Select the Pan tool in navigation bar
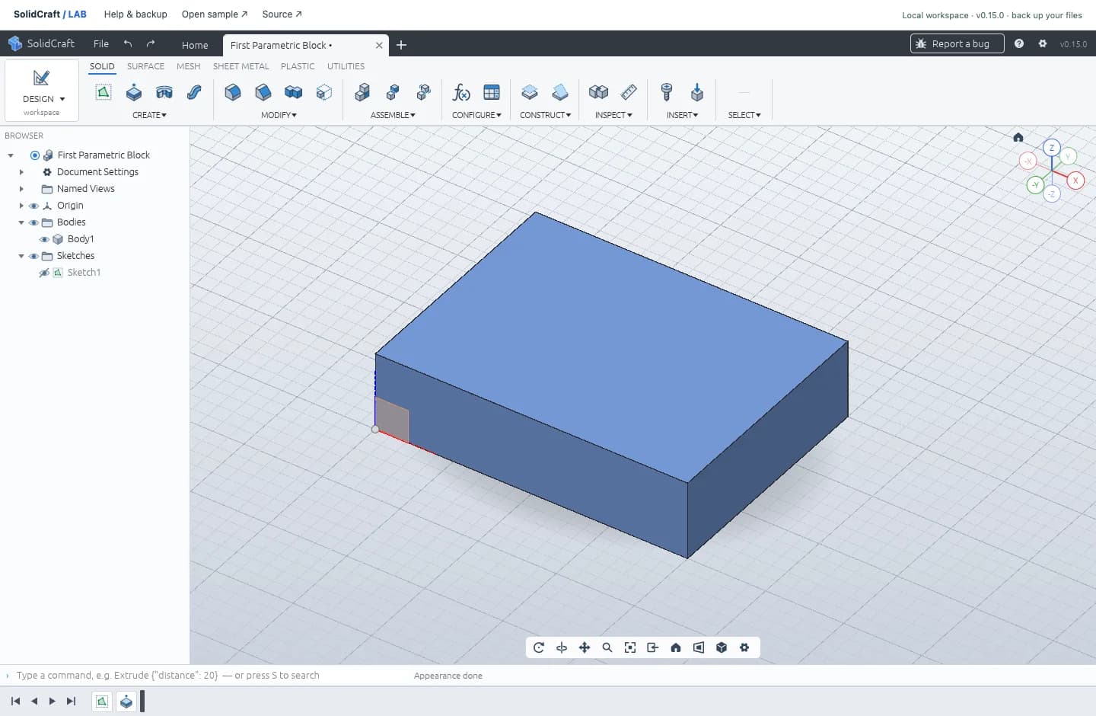This screenshot has width=1096, height=716. (585, 647)
